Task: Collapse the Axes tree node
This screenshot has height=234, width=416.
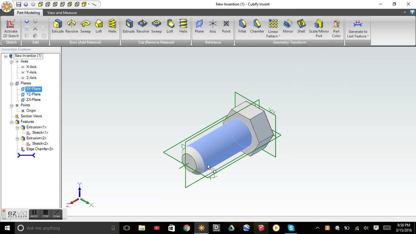Action: click(x=11, y=61)
